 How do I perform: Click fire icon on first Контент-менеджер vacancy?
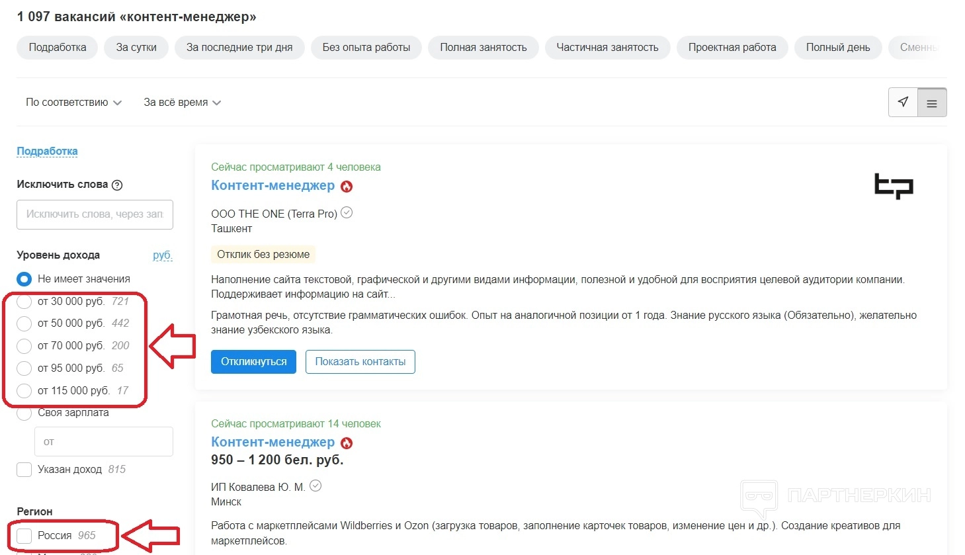coord(347,187)
